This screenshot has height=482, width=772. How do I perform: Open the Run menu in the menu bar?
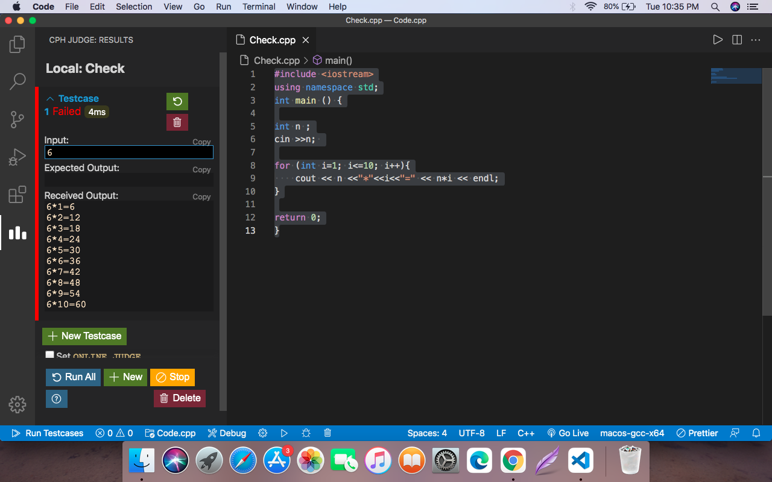tap(223, 7)
